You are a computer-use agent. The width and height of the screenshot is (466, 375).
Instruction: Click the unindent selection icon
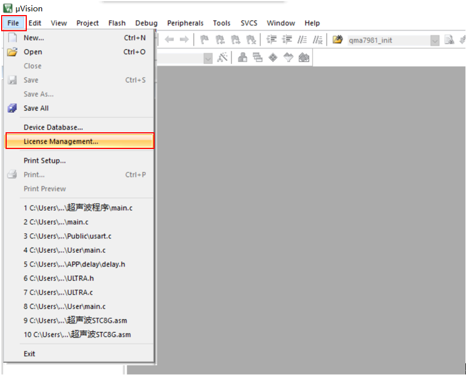click(x=287, y=40)
